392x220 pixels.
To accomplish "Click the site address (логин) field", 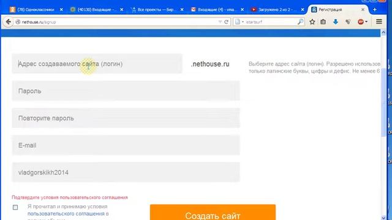I will 97,64.
